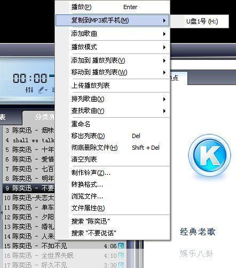236x268 pixels.
Task: Select 重命名 to rename the song
Action: (113, 124)
